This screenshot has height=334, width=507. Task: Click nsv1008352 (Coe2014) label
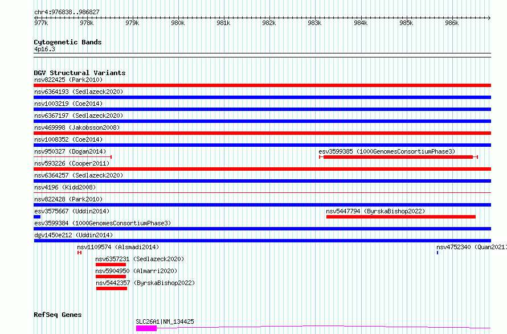68,139
